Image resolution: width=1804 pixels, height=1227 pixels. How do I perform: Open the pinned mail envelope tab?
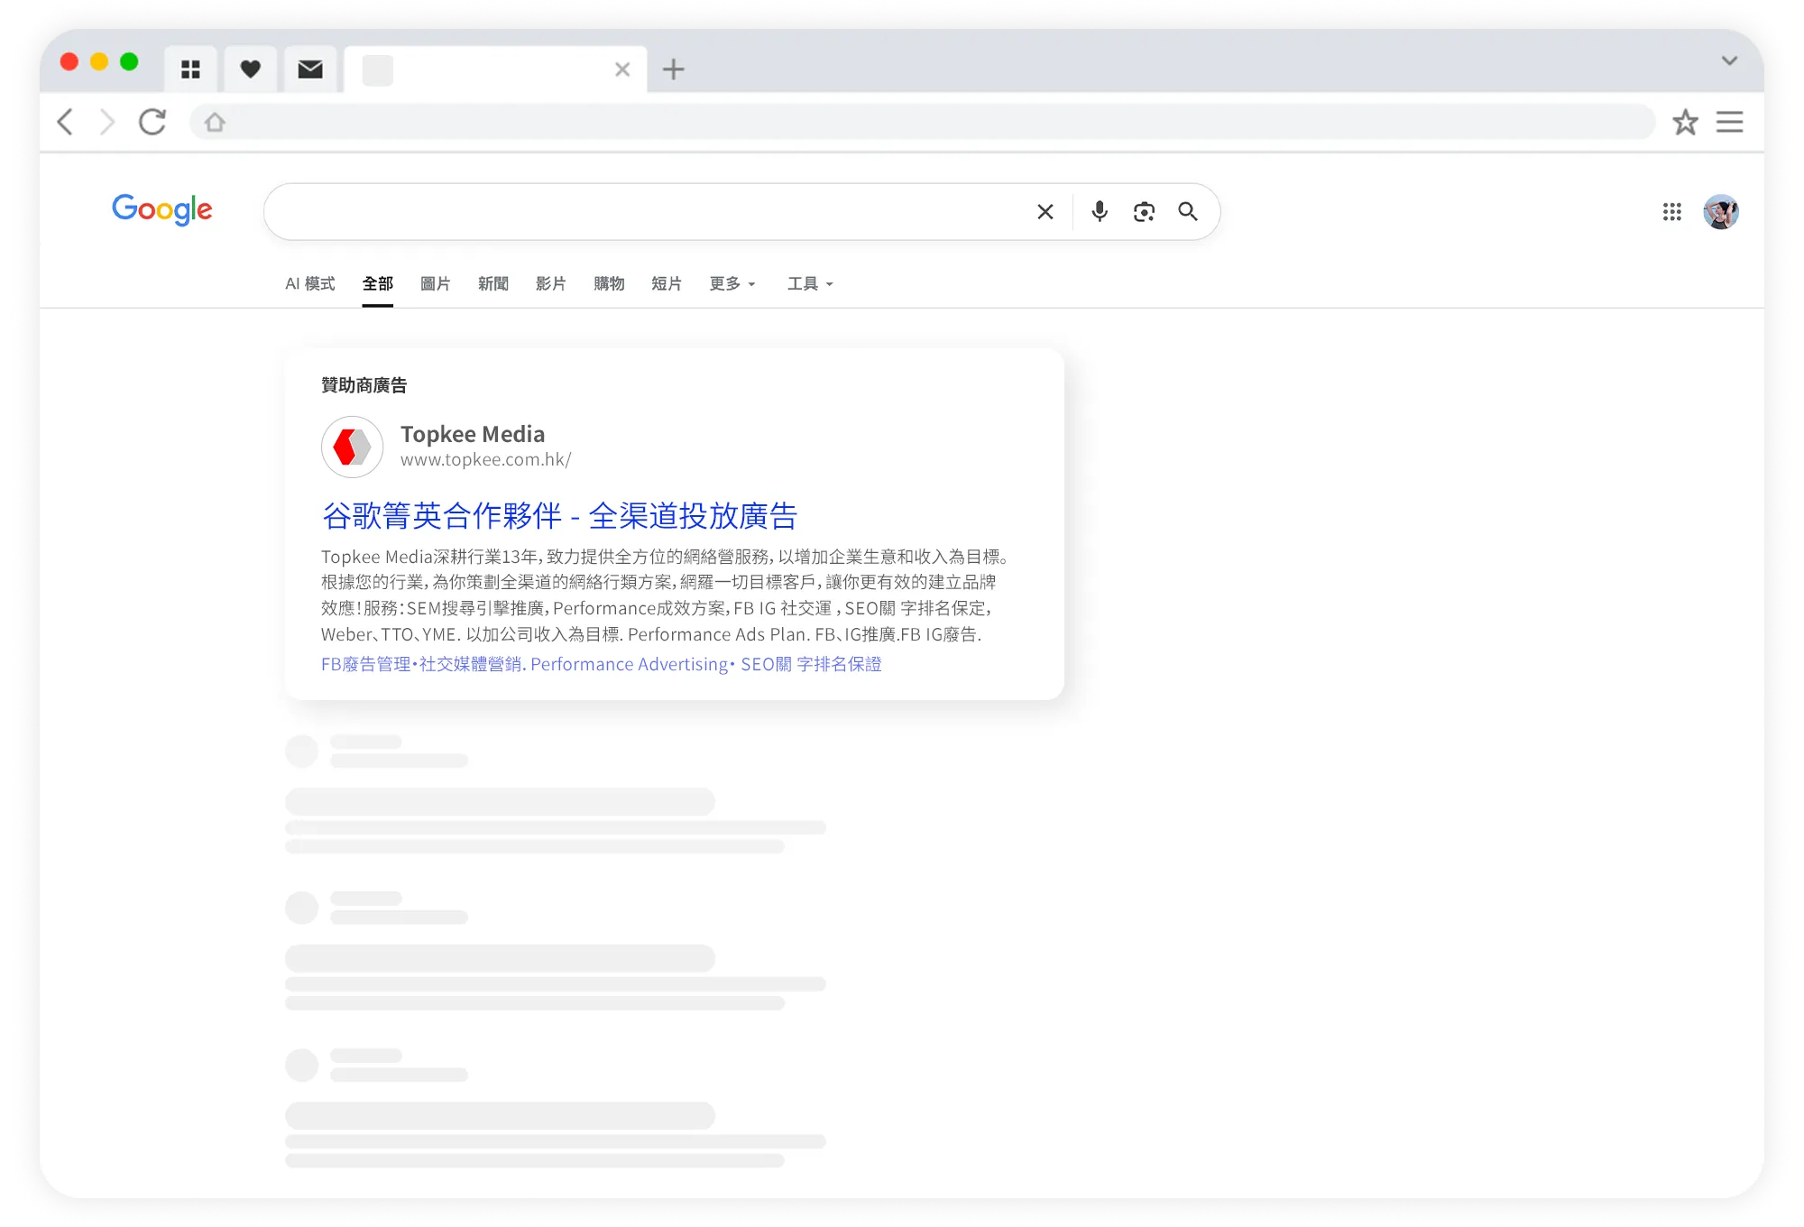pyautogui.click(x=309, y=69)
